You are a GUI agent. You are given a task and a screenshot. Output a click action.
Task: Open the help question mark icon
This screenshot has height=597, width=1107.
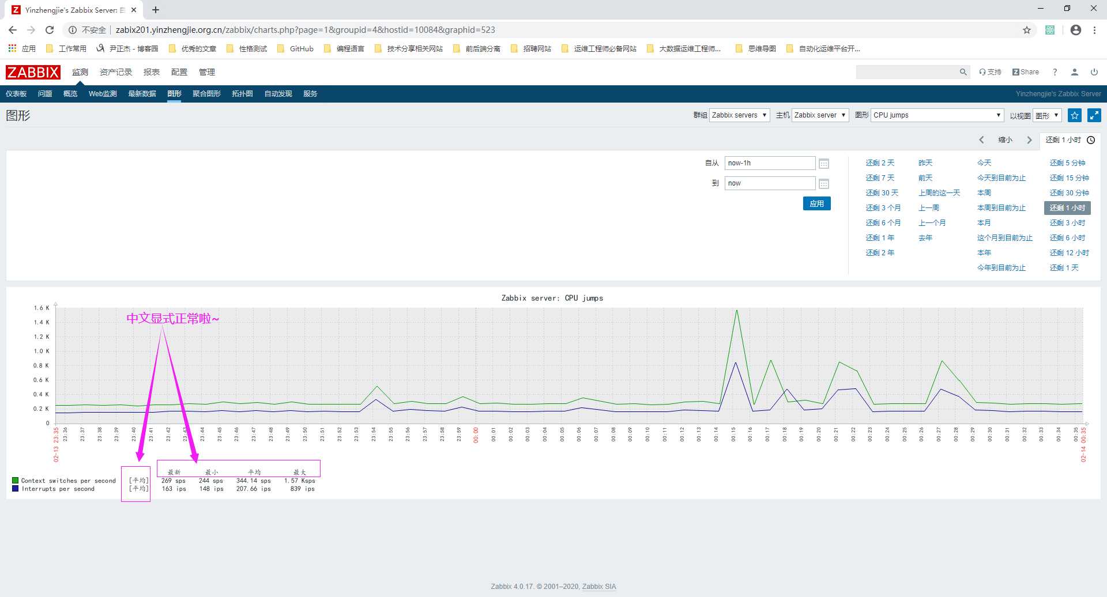[x=1055, y=72]
